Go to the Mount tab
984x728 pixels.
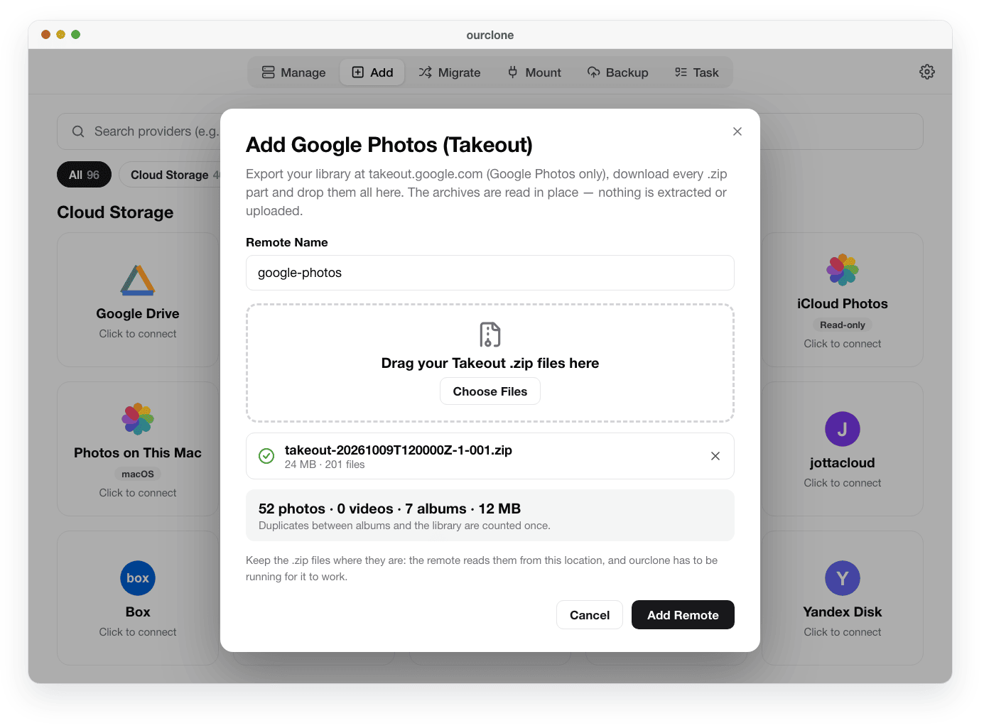point(534,72)
